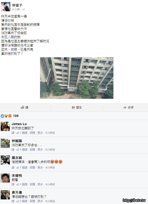148x204 pixels.
Task: Click the 5 小時 post timestamp
Action: [16, 10]
